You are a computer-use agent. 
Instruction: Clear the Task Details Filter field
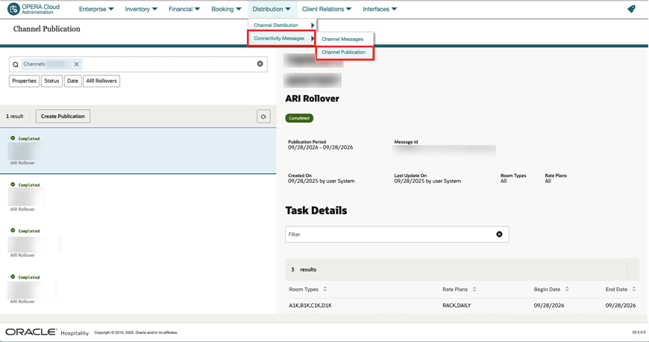(499, 234)
